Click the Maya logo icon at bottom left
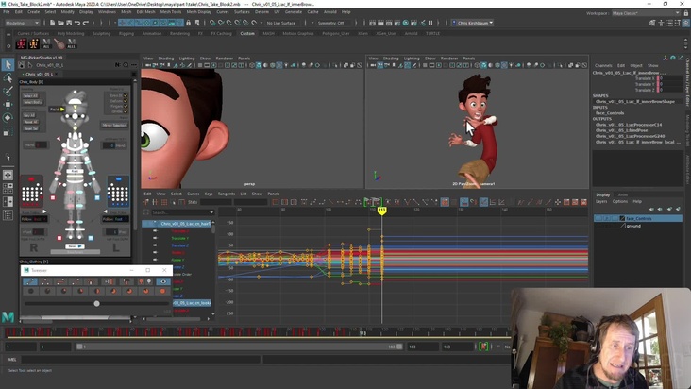The image size is (691, 389). [8, 318]
